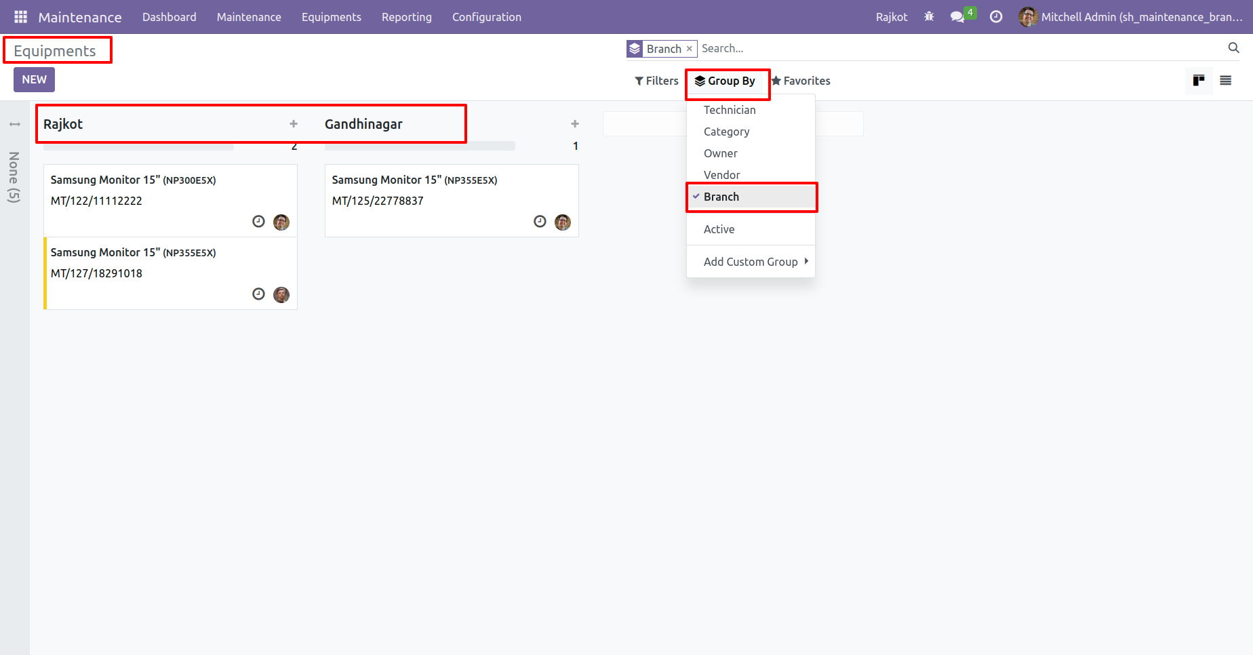This screenshot has height=655, width=1253.
Task: Group equipments by Owner
Action: [x=751, y=153]
